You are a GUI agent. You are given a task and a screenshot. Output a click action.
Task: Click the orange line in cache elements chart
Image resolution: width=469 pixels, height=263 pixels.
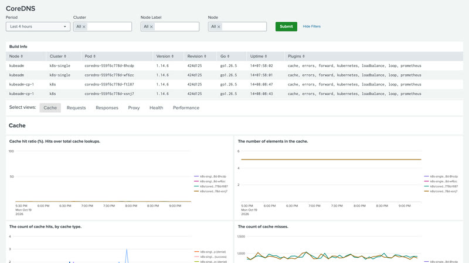click(331, 160)
